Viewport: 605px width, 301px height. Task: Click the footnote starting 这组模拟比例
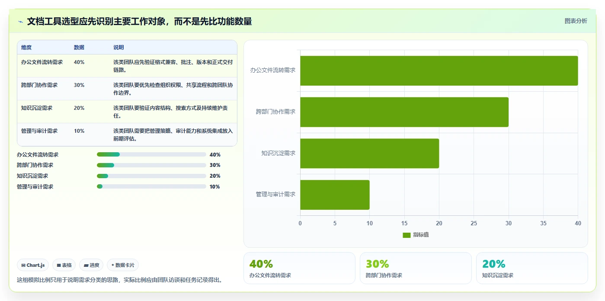[x=121, y=280]
